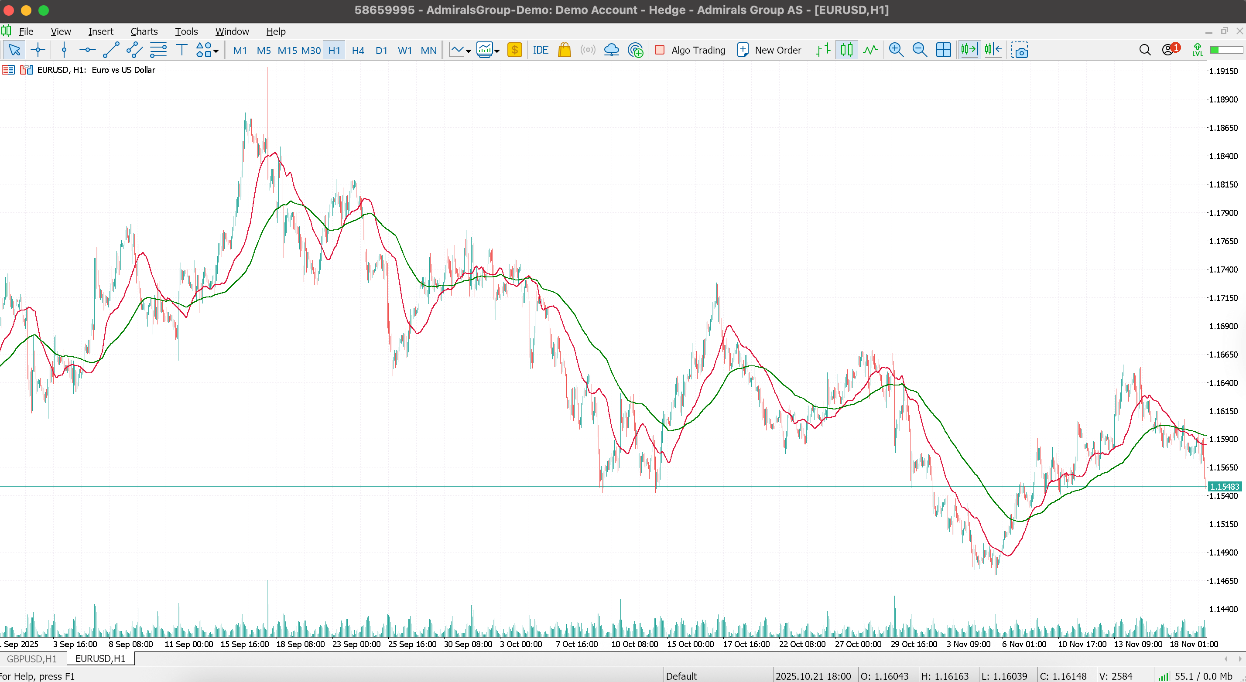Switch chart to bar chart view
Image resolution: width=1246 pixels, height=682 pixels.
[823, 50]
